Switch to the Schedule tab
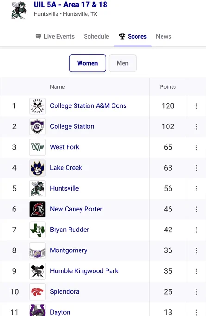 (x=96, y=36)
